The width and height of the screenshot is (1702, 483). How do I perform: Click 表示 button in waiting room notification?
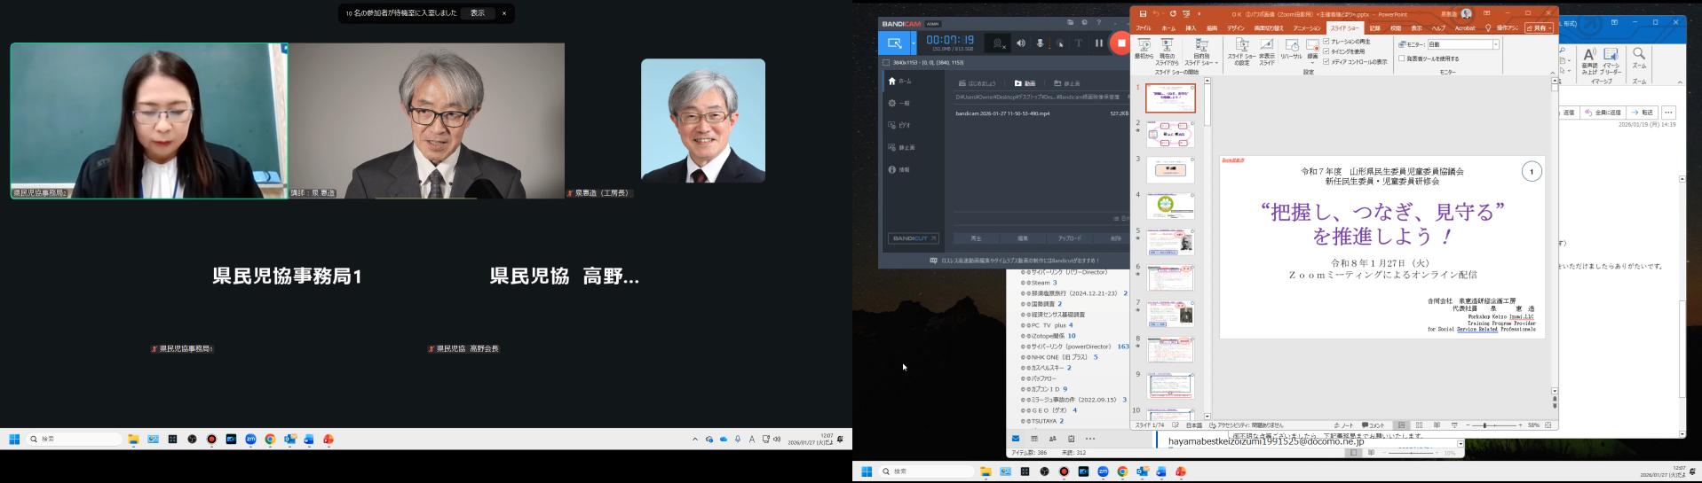tap(478, 13)
